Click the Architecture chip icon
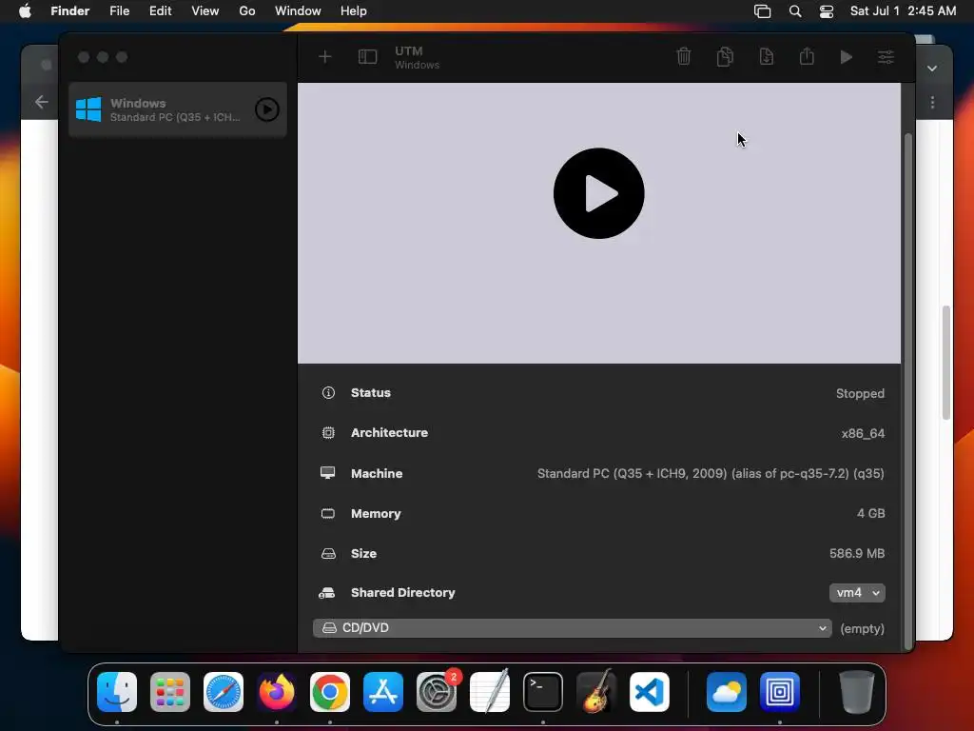The width and height of the screenshot is (974, 731). (328, 433)
